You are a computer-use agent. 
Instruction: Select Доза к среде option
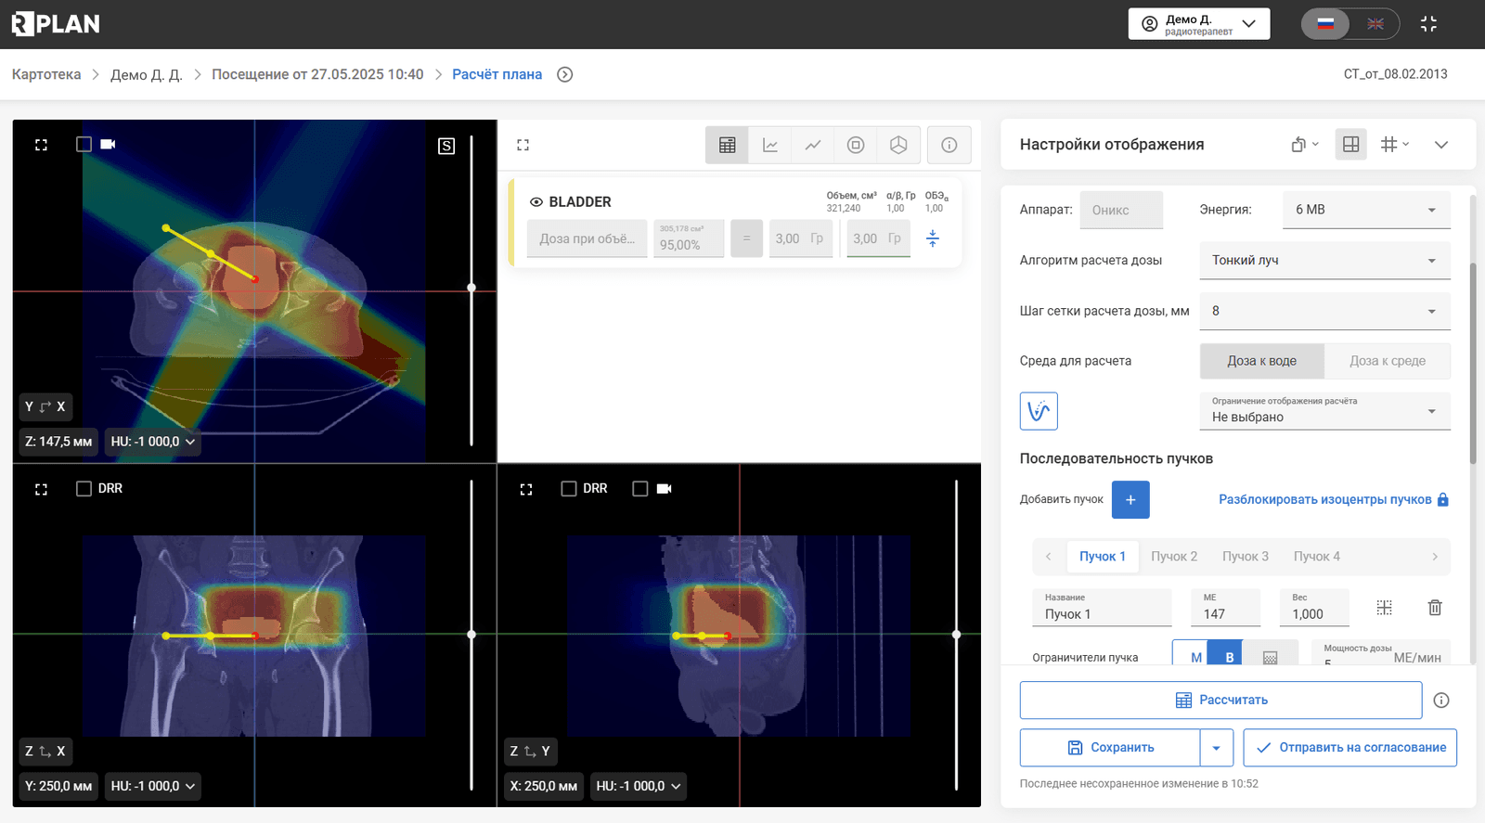(1388, 361)
